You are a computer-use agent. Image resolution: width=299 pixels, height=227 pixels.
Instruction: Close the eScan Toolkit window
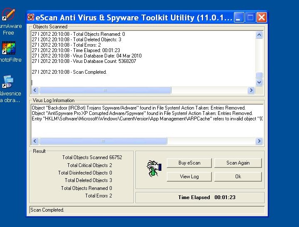coord(261,17)
